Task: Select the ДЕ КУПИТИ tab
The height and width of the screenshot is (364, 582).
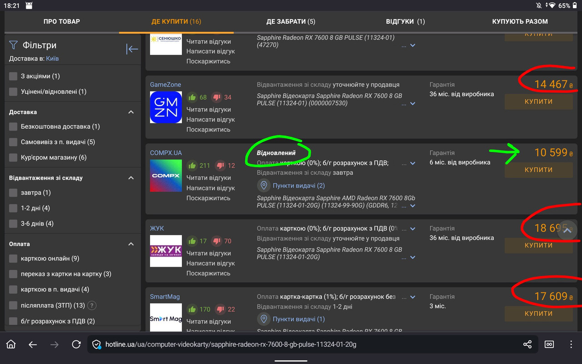Action: 176,21
